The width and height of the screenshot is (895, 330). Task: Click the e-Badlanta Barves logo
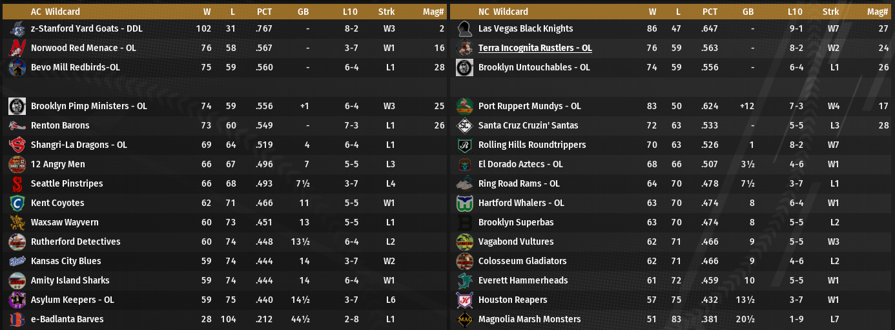[x=17, y=320]
